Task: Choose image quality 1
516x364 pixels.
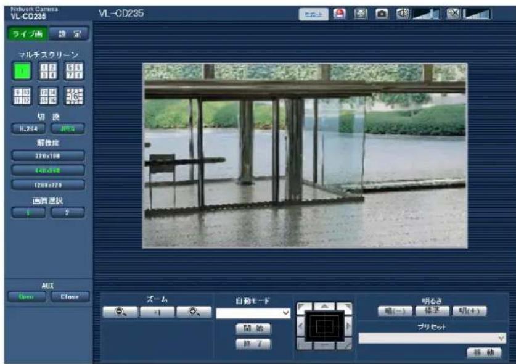Action: (x=28, y=212)
